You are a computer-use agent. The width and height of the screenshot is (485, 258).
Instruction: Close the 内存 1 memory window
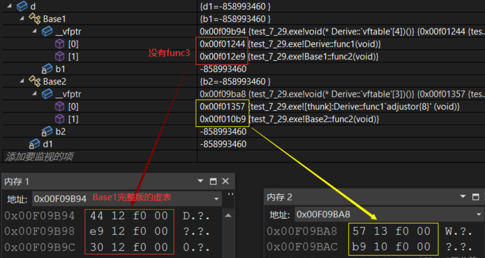point(225,181)
